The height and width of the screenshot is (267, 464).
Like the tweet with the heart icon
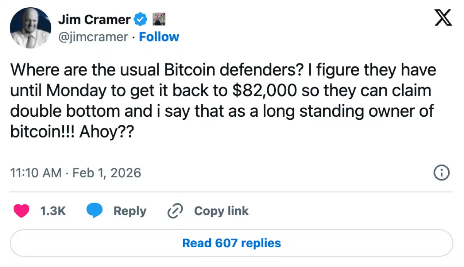[x=22, y=211]
